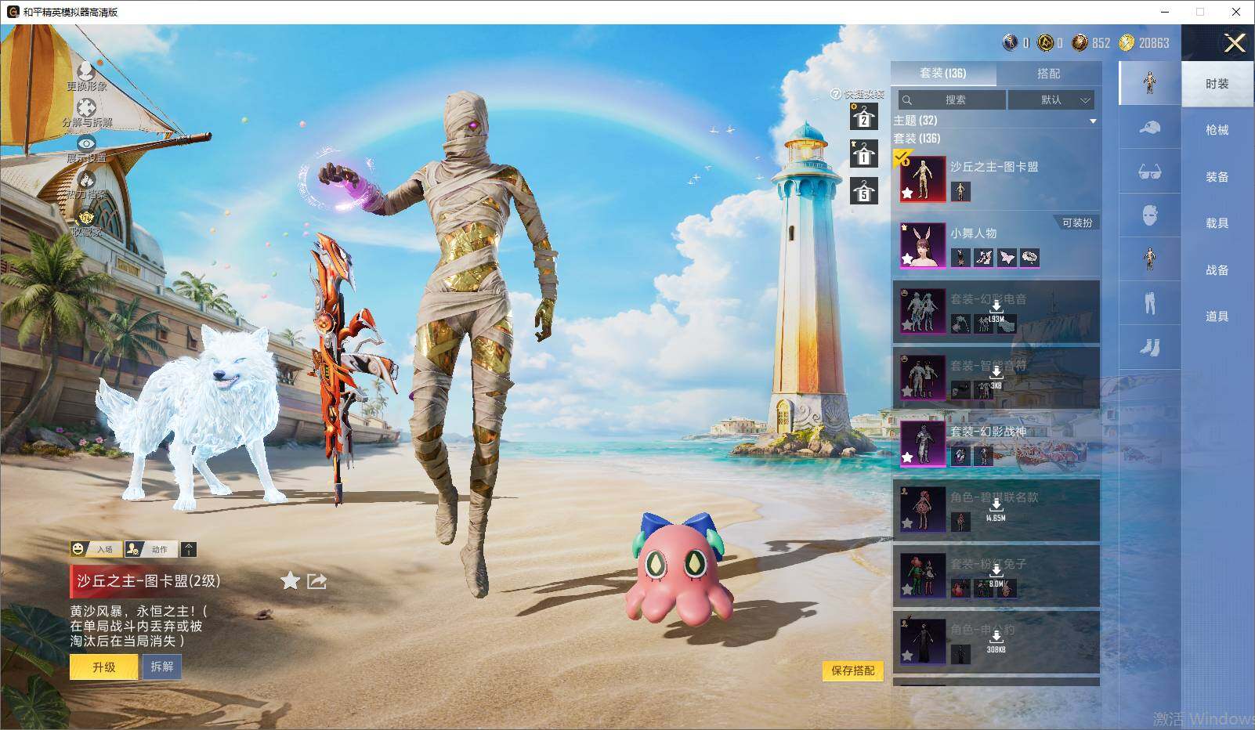This screenshot has width=1255, height=730.
Task: Toggle favorite star on 小舞人物 thumbnail
Action: pyautogui.click(x=907, y=258)
